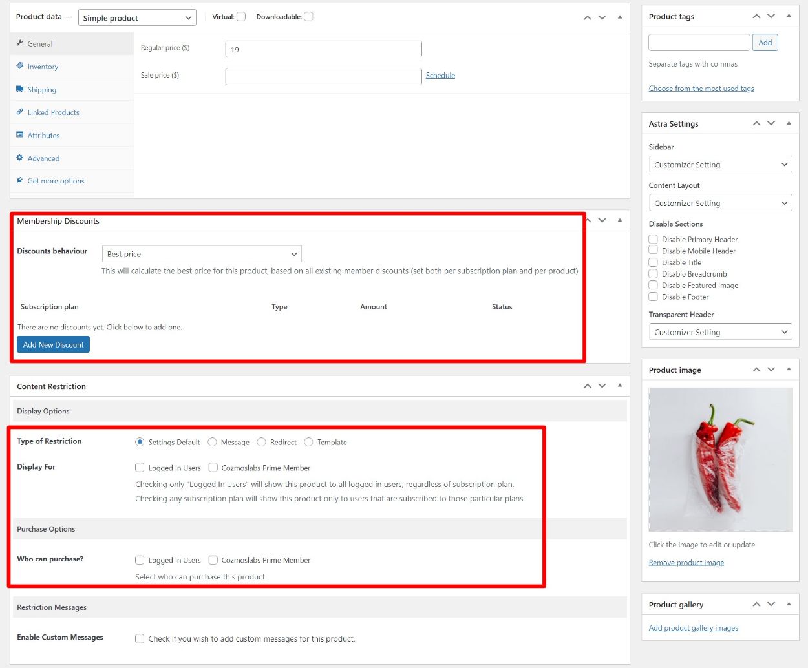Screen dimensions: 808x668
Task: Open the Shipping tab
Action: click(72, 89)
